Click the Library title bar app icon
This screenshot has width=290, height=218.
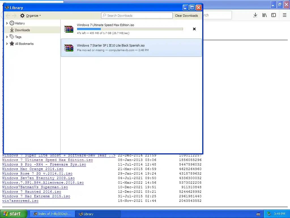(x=7, y=8)
